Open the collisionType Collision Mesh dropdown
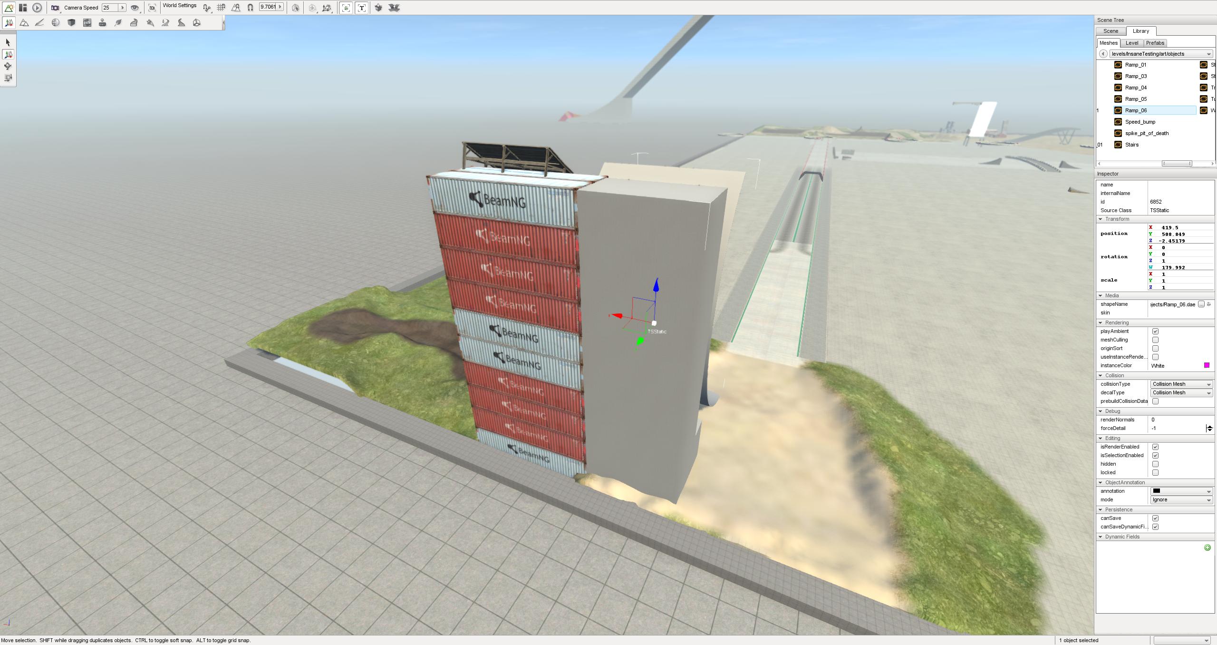Image resolution: width=1217 pixels, height=645 pixels. 1181,384
